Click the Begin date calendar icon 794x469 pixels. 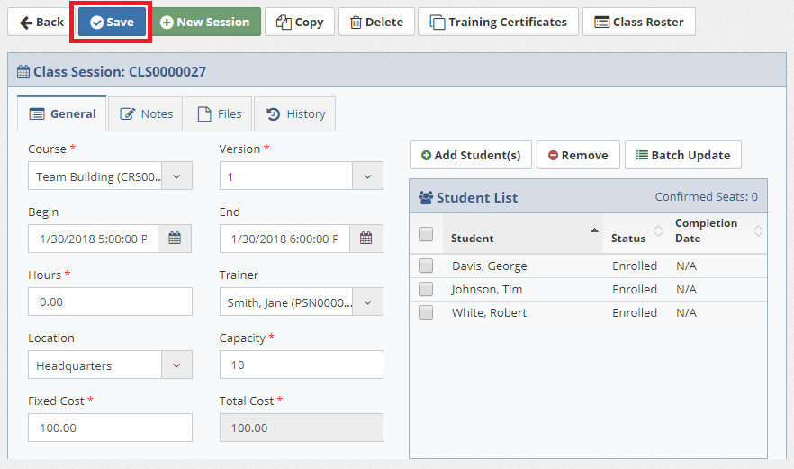(175, 239)
